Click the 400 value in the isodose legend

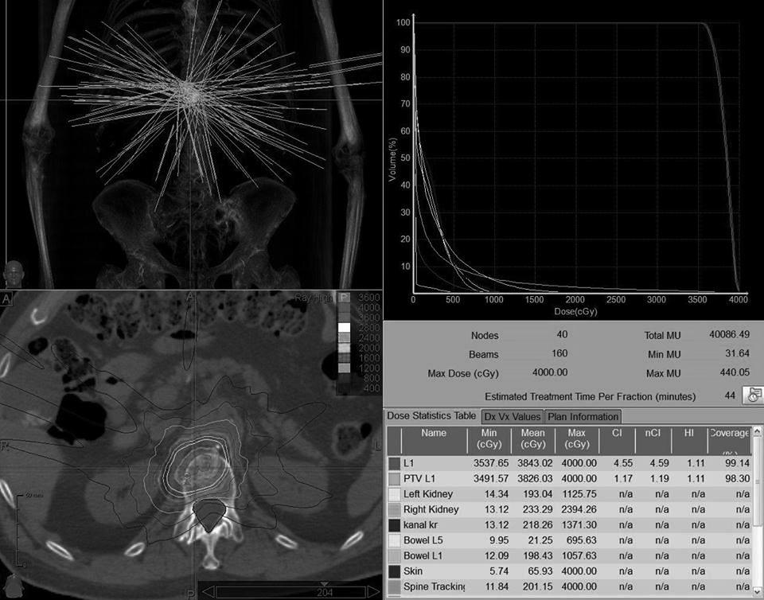372,388
